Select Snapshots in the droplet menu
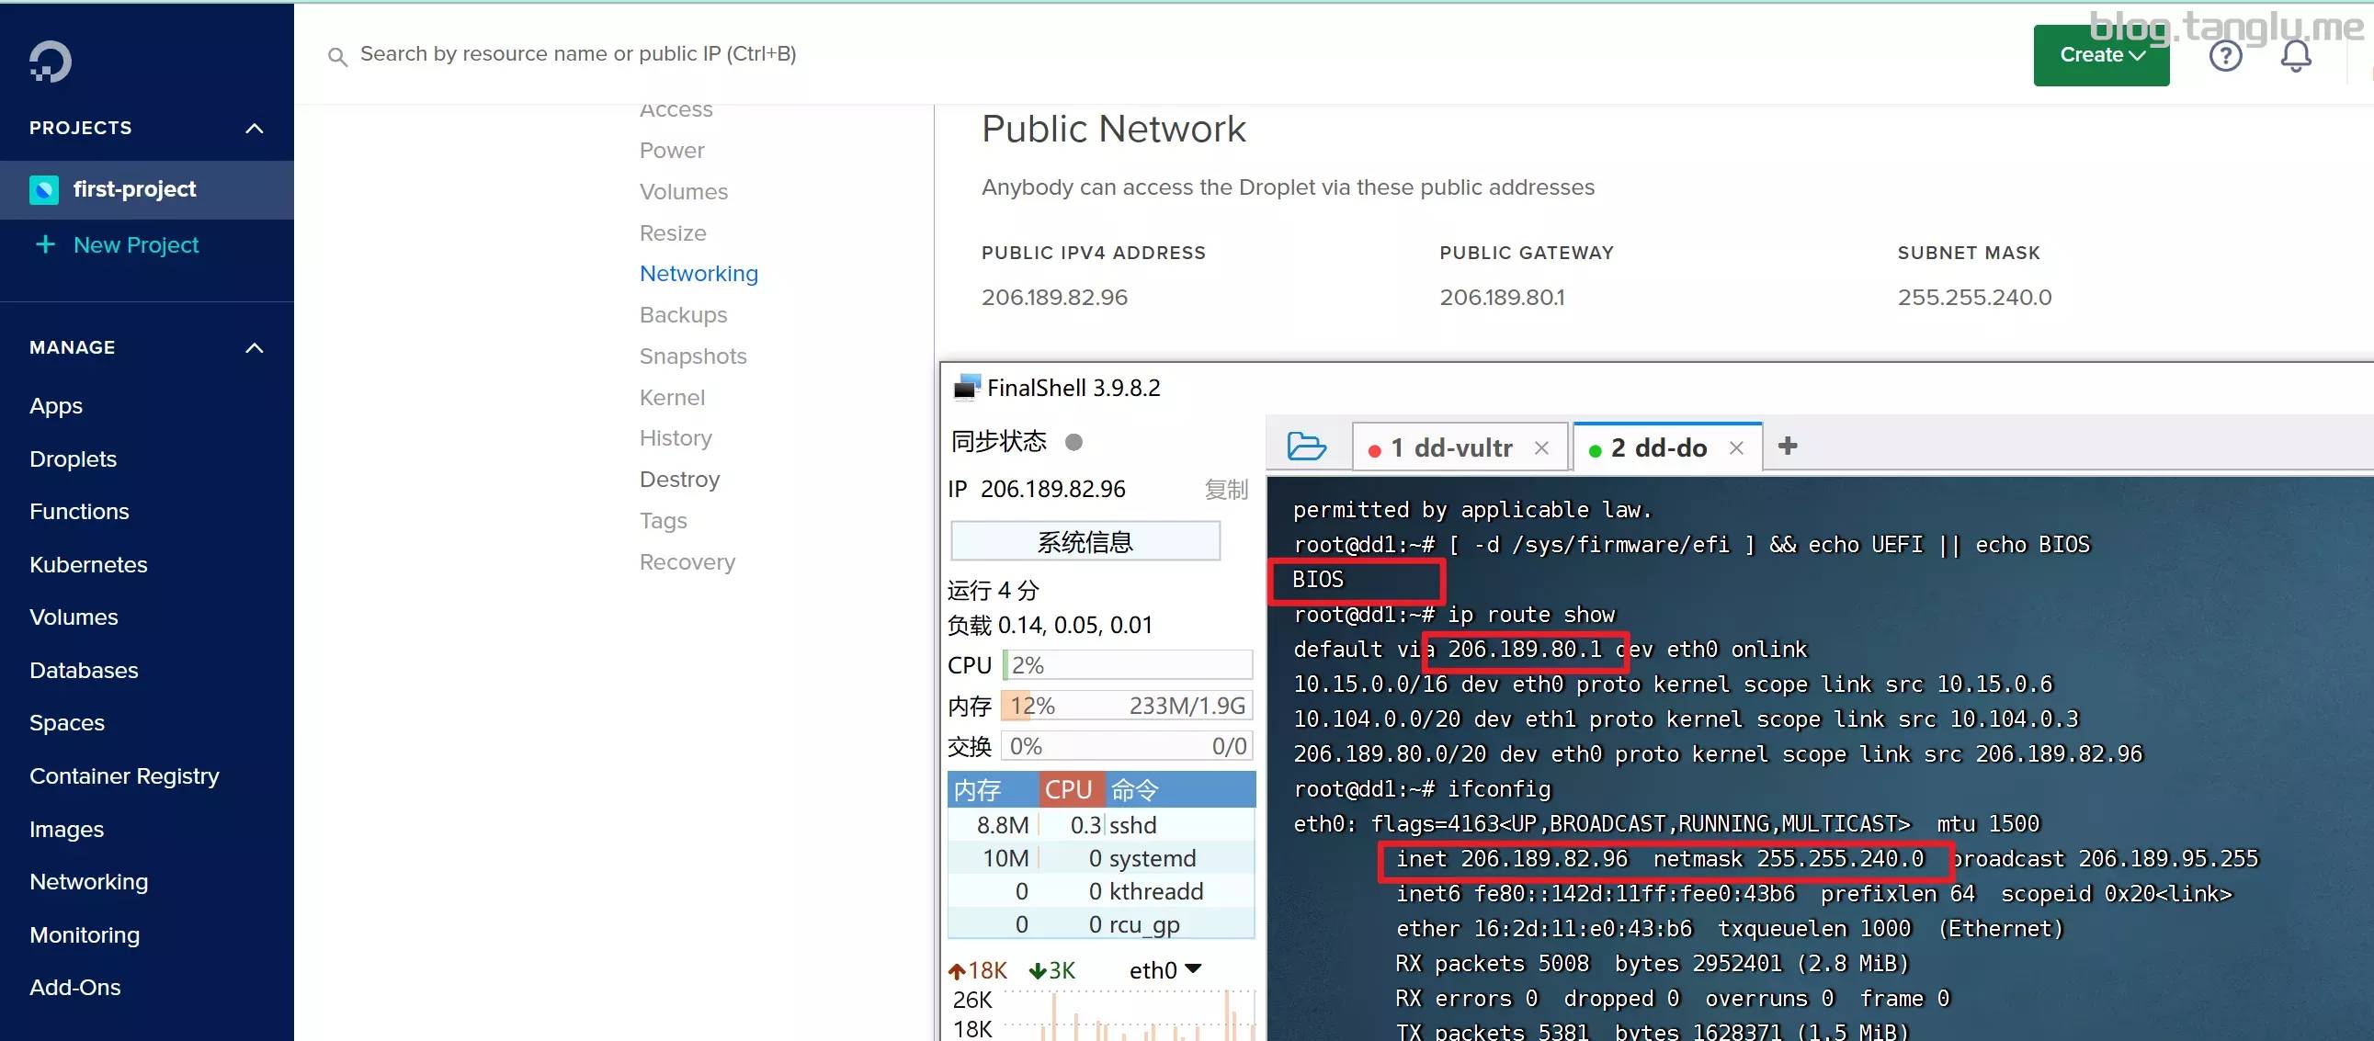 tap(693, 356)
